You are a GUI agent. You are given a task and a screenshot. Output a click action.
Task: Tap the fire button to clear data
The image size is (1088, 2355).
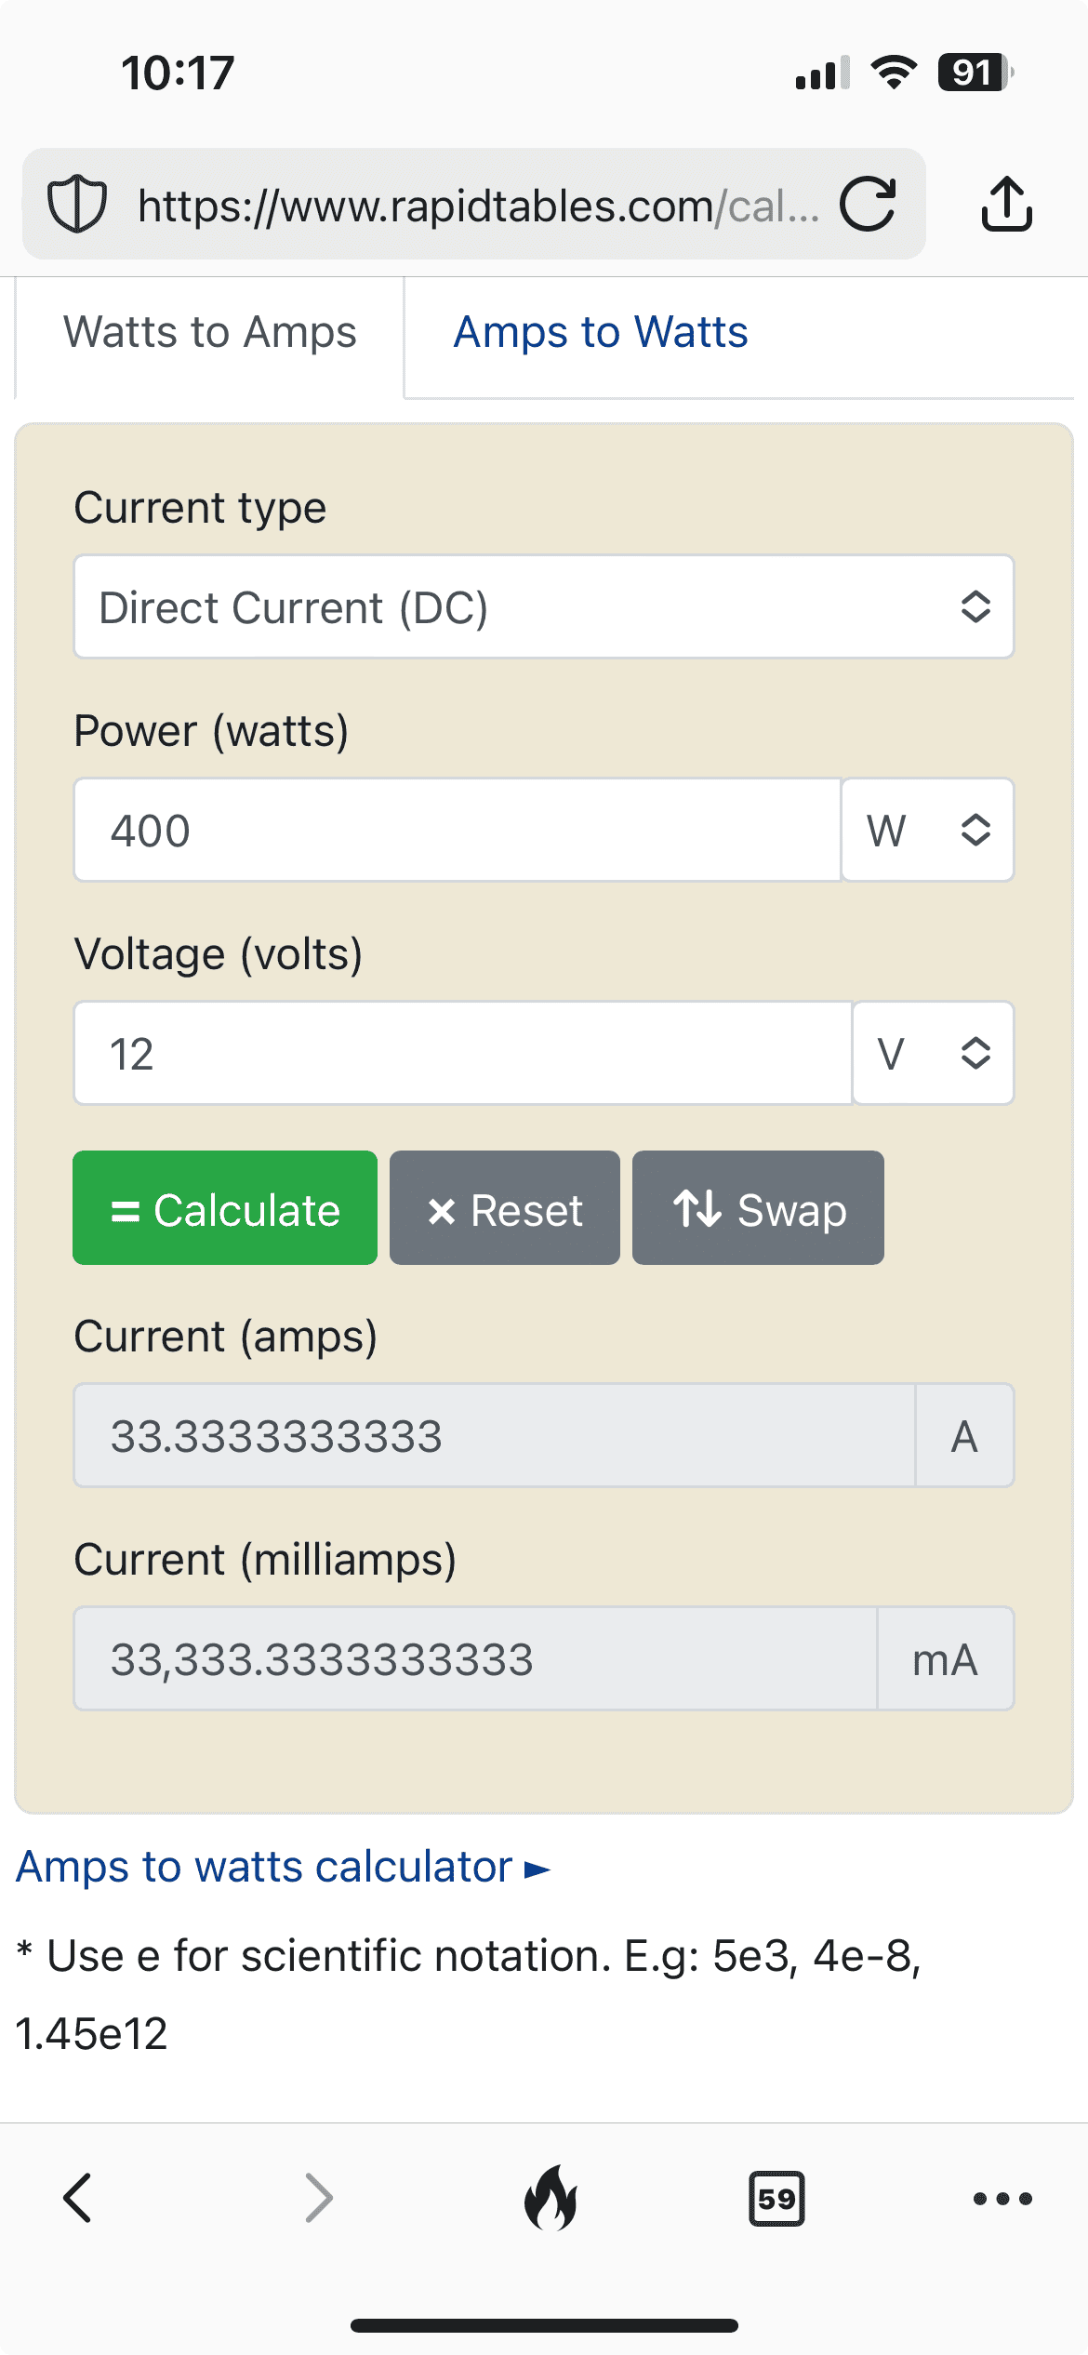(x=551, y=2198)
